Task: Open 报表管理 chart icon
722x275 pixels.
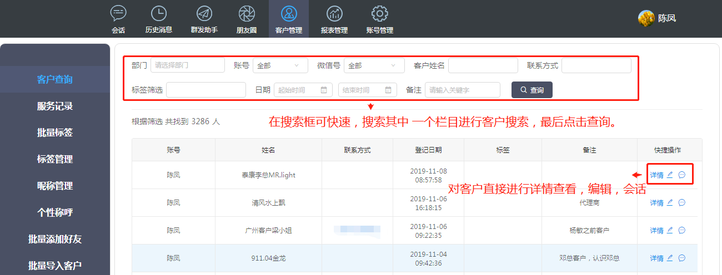Action: pyautogui.click(x=334, y=13)
